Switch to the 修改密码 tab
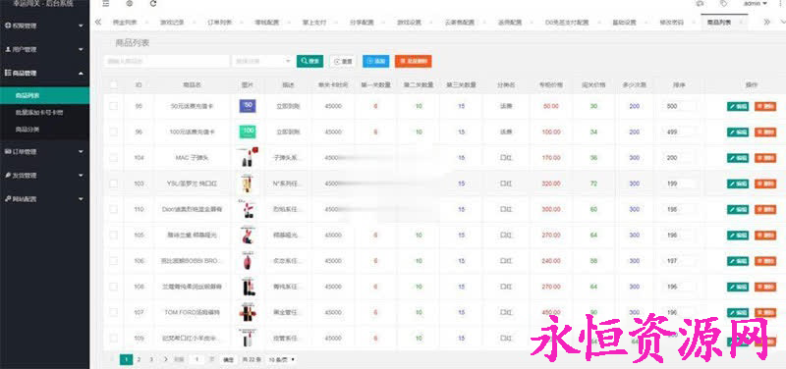 click(x=672, y=23)
